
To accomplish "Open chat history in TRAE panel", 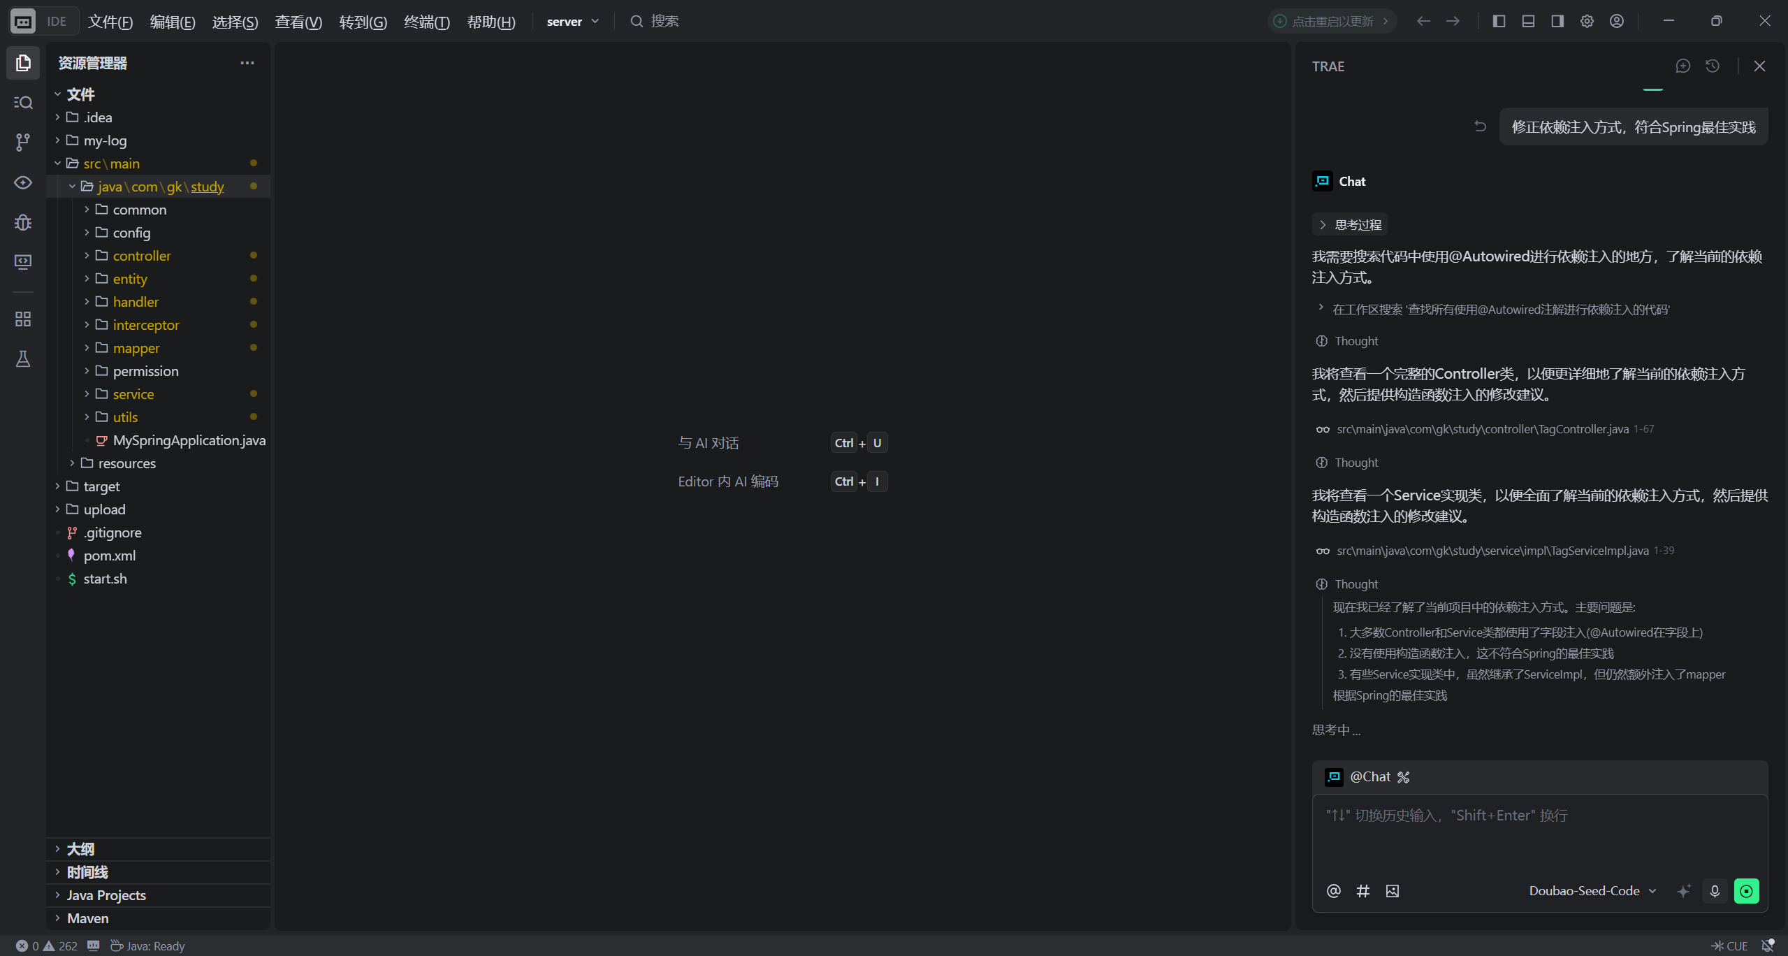I will (1712, 66).
